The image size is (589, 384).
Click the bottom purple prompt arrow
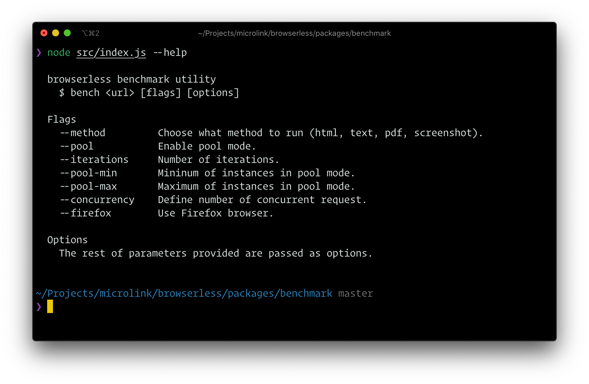point(39,307)
